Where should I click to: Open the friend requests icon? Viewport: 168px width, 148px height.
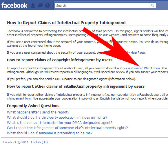point(33,5)
